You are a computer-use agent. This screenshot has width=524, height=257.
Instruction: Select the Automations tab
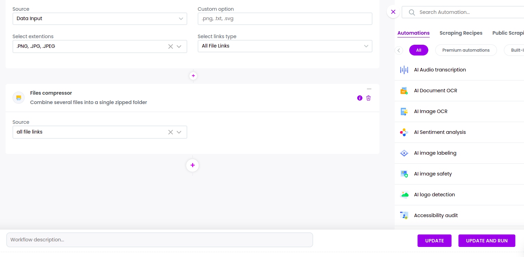[x=413, y=33]
